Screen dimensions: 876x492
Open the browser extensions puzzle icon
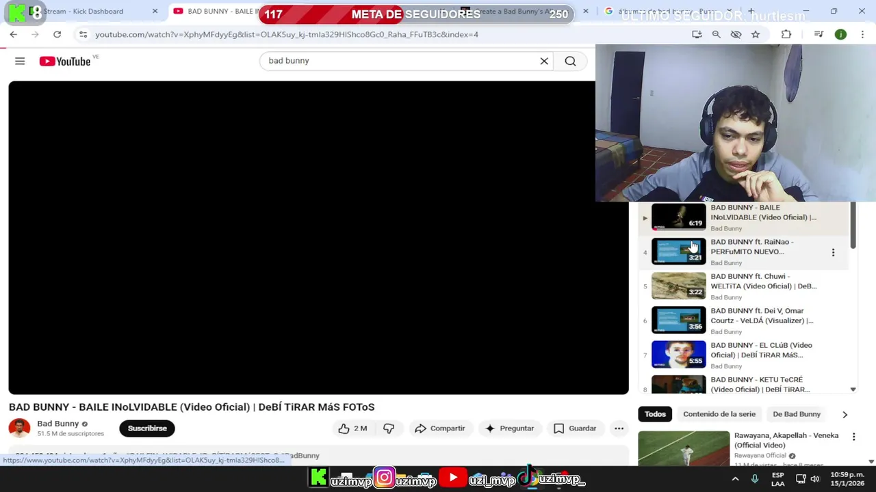pyautogui.click(x=786, y=34)
